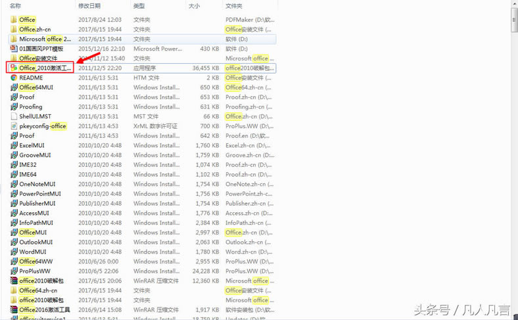518x320 pixels.
Task: Click the OutlookMUI installer icon
Action: tap(14, 242)
